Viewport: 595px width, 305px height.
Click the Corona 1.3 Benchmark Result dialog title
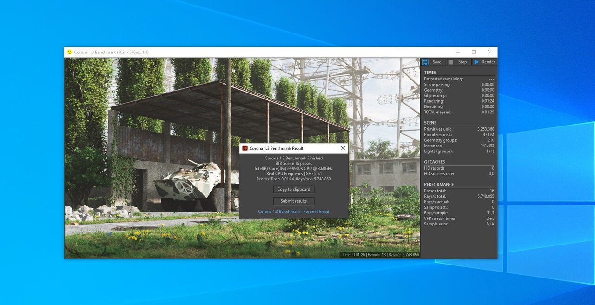277,148
